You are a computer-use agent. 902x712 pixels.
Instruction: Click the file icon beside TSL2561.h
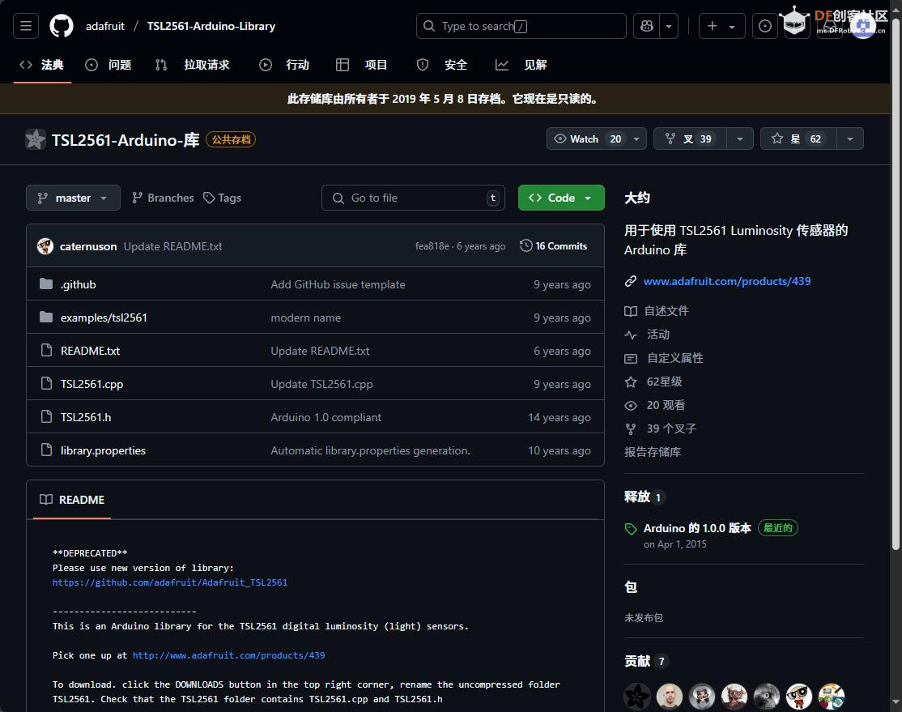point(47,416)
